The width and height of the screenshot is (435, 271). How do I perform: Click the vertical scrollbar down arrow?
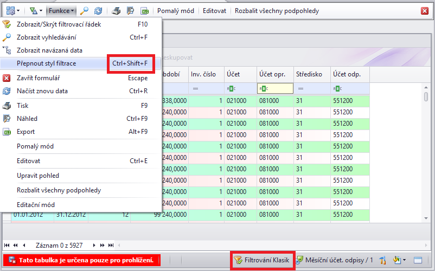426,218
